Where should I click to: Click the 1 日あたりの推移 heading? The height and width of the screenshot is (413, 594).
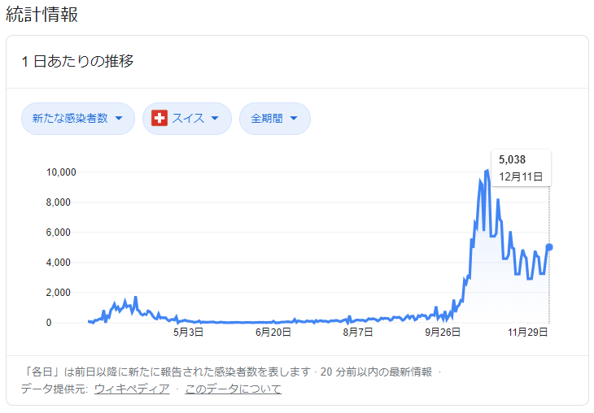77,61
